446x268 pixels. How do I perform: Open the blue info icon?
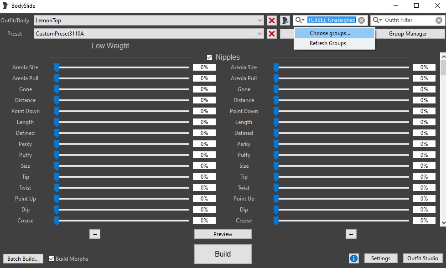coord(354,258)
